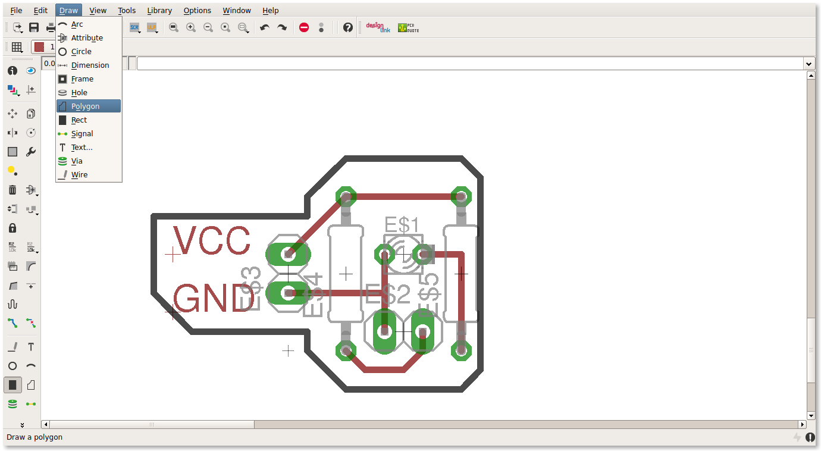Open the DesignLink tool
The height and width of the screenshot is (451, 821).
tap(378, 27)
